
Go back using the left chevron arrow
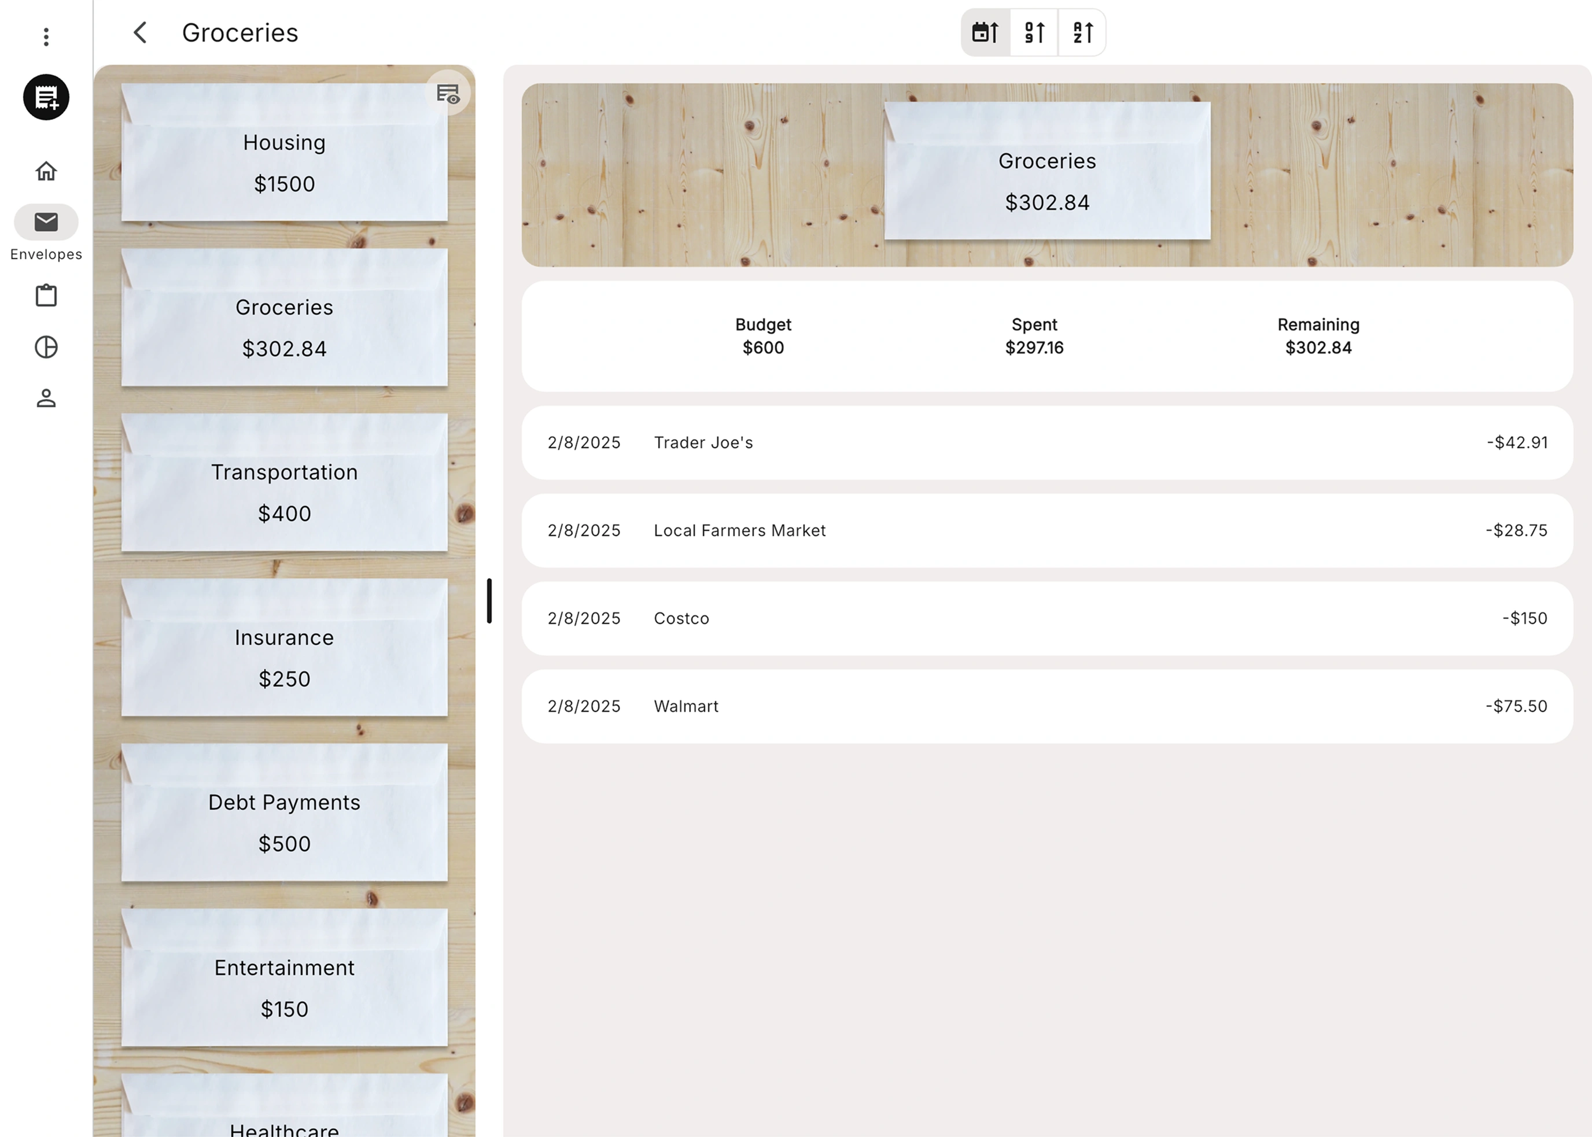pyautogui.click(x=140, y=32)
